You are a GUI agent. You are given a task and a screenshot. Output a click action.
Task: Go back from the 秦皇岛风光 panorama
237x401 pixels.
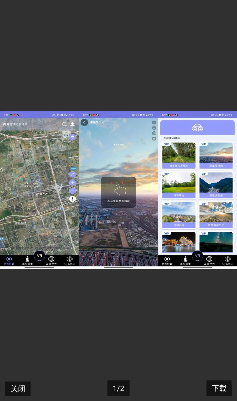pyautogui.click(x=84, y=122)
